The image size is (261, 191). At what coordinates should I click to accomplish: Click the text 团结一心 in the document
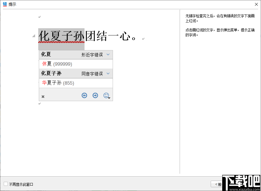108,36
